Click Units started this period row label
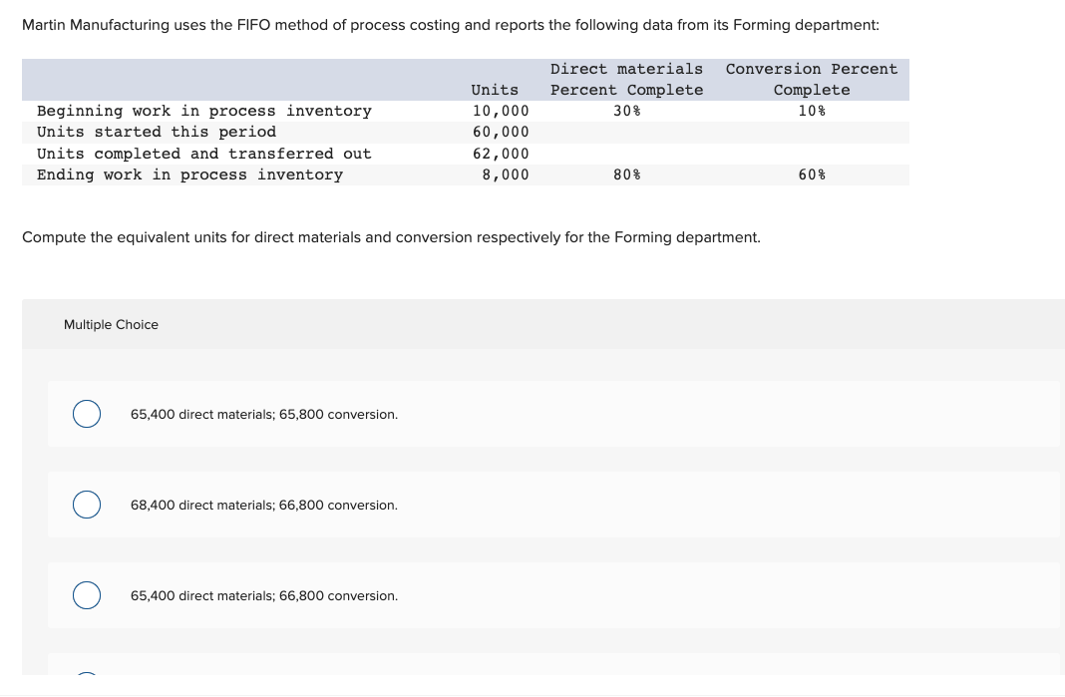This screenshot has height=697, width=1065. pos(157,132)
